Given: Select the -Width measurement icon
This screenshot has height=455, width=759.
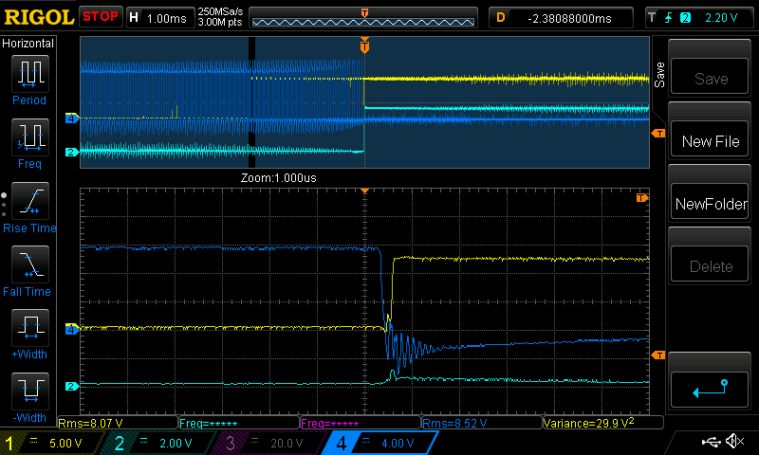Looking at the screenshot, I should pyautogui.click(x=28, y=391).
